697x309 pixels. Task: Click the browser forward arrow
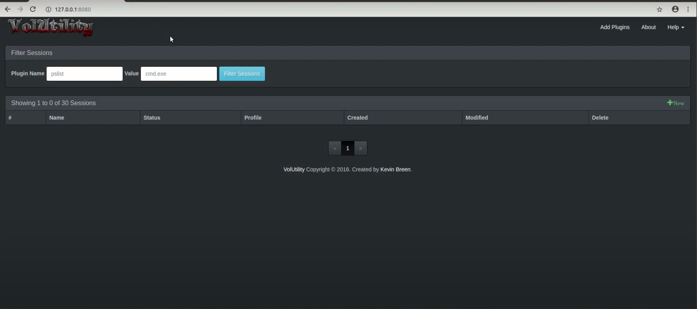[20, 9]
